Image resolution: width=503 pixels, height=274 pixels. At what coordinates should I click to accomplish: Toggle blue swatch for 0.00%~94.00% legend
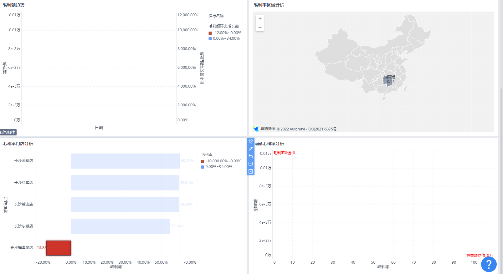coord(203,167)
